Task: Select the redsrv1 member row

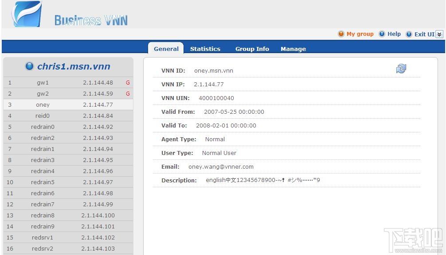Action: pyautogui.click(x=68, y=238)
